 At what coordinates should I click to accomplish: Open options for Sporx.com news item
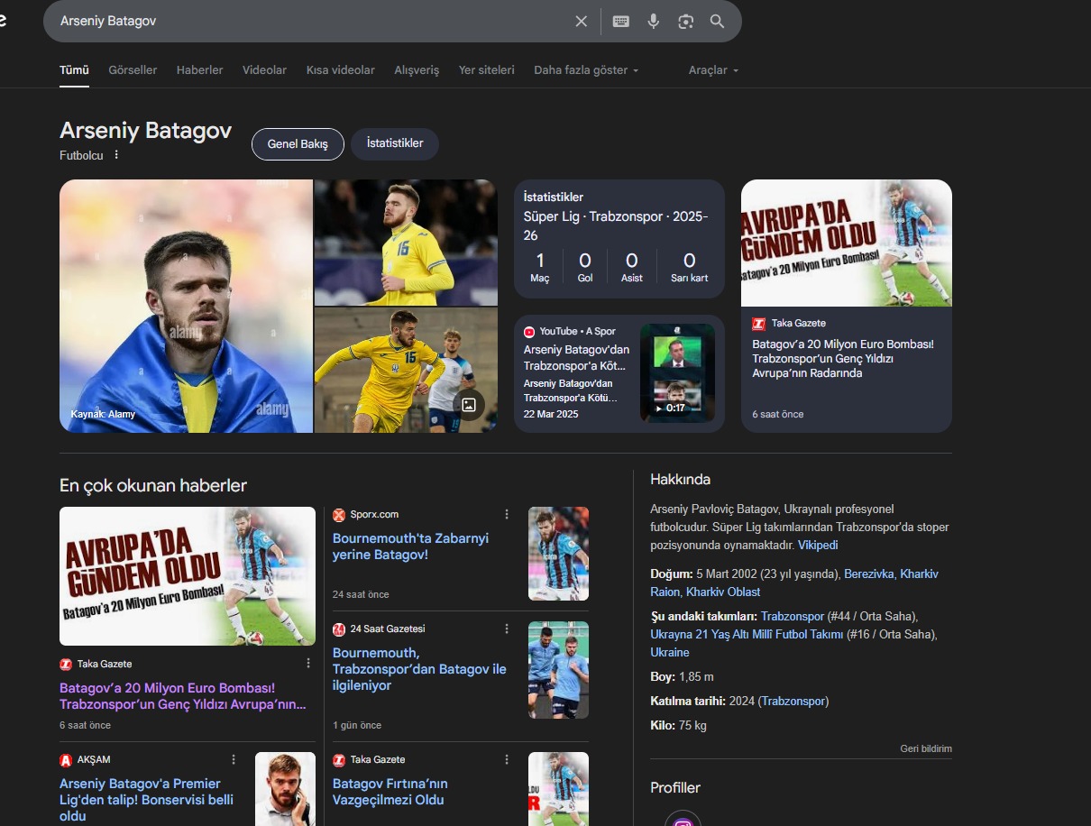tap(507, 514)
